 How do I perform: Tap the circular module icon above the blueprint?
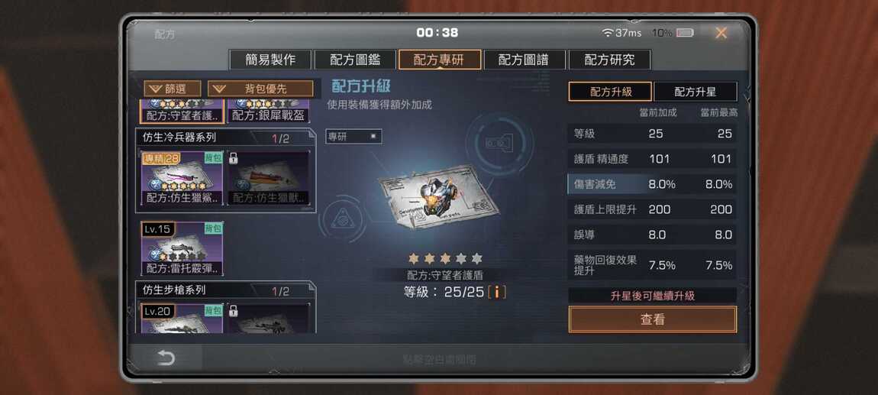499,144
